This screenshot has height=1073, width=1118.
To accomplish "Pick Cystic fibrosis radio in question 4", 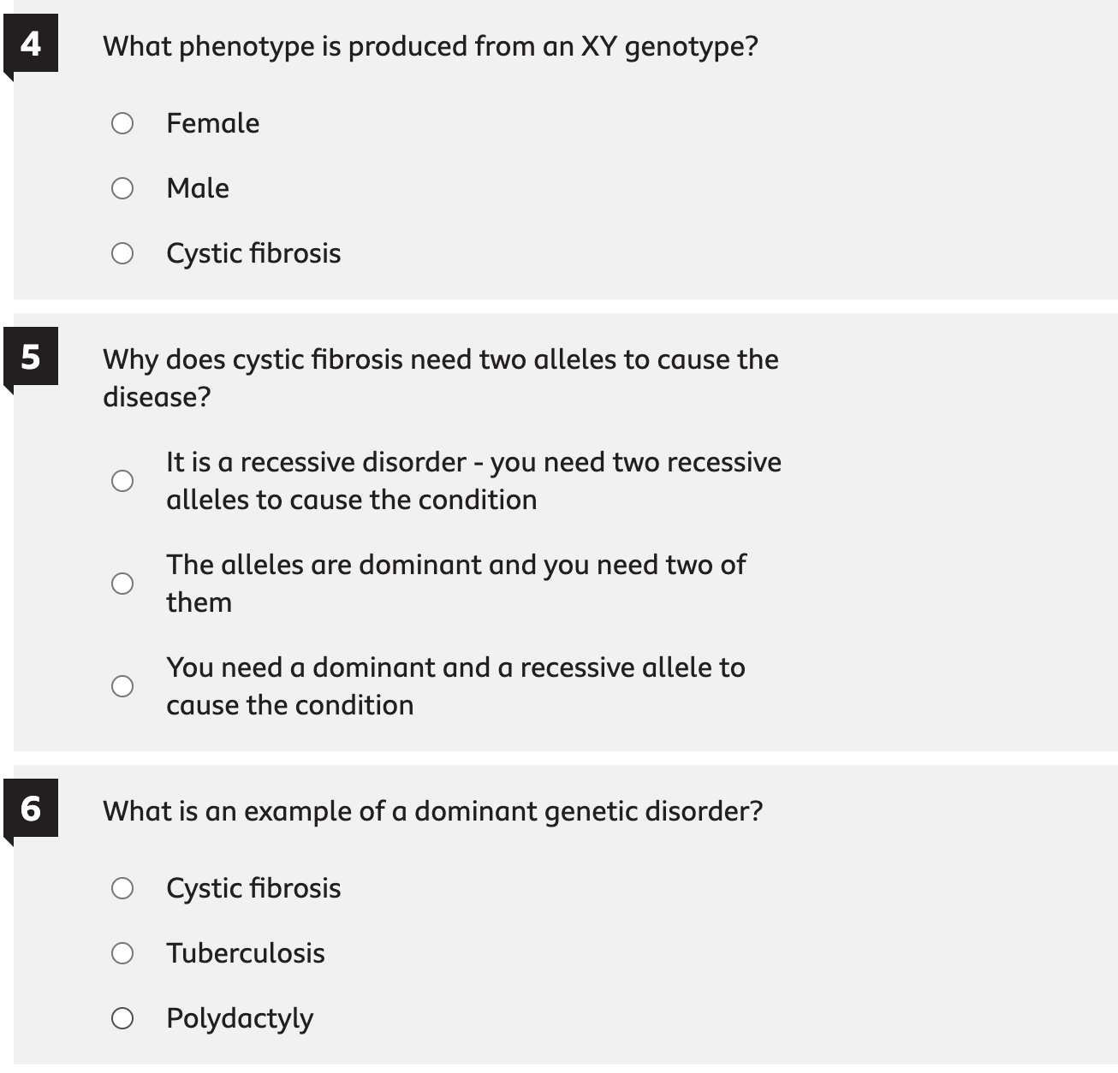I will coord(122,253).
